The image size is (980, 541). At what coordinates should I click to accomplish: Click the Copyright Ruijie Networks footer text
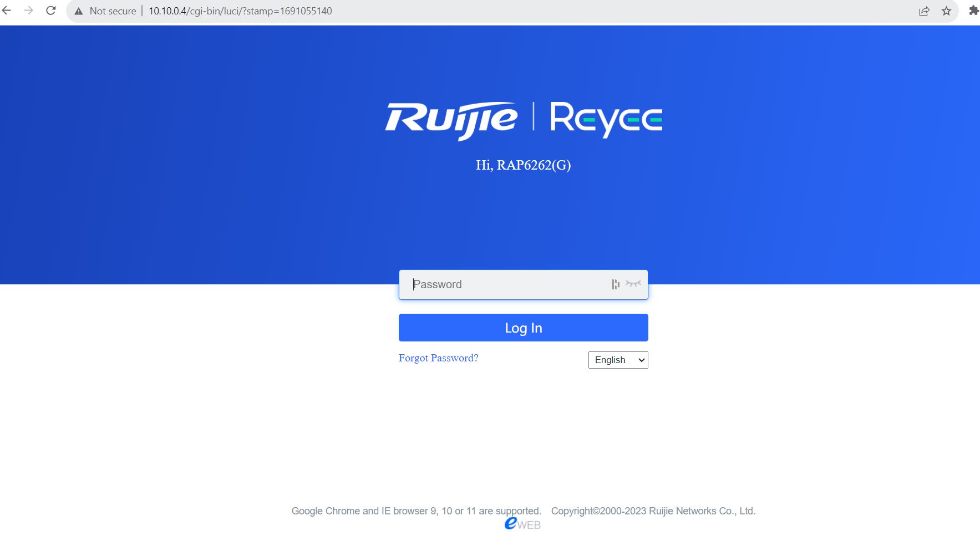[653, 511]
